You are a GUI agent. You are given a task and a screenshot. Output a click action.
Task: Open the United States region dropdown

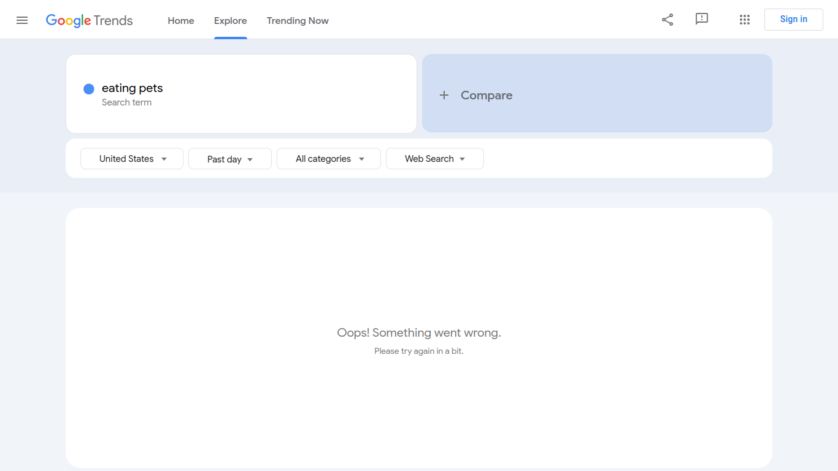point(132,158)
